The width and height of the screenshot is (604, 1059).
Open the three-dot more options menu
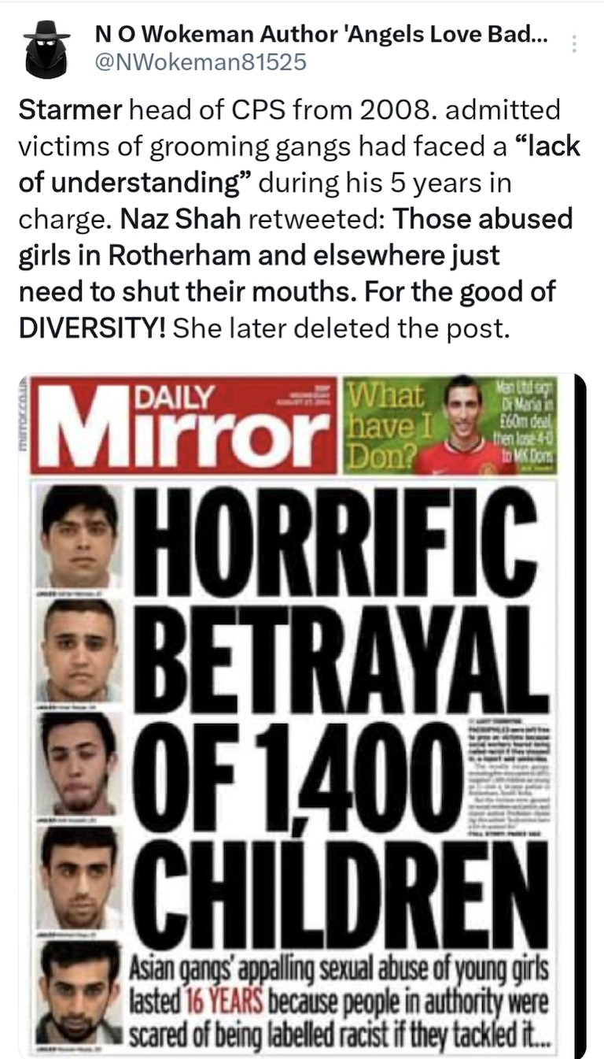click(x=575, y=44)
